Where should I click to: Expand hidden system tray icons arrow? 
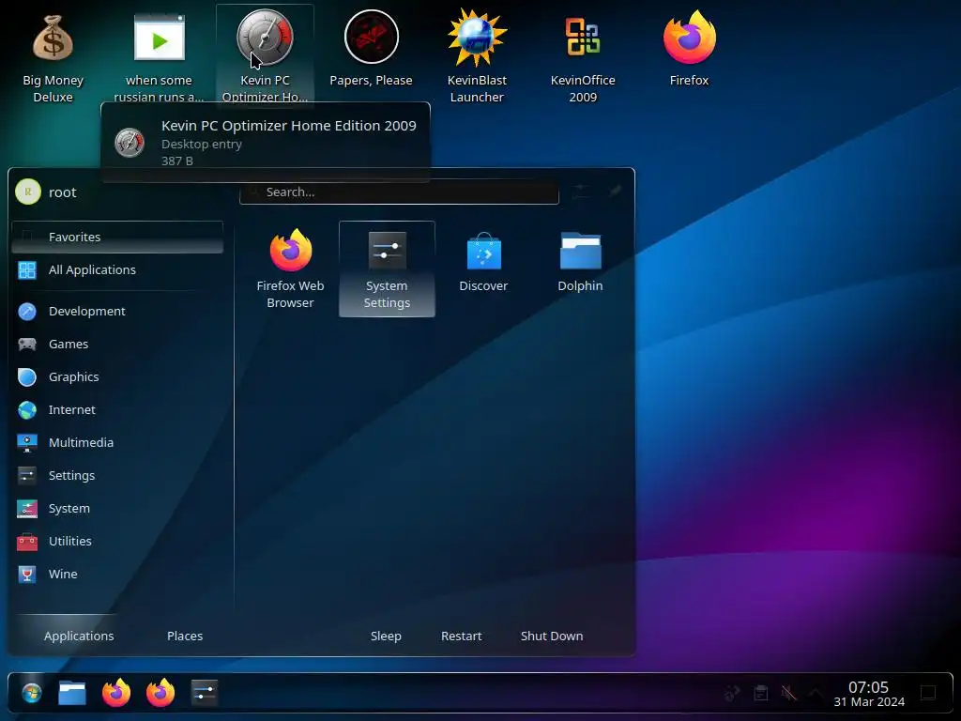[816, 694]
